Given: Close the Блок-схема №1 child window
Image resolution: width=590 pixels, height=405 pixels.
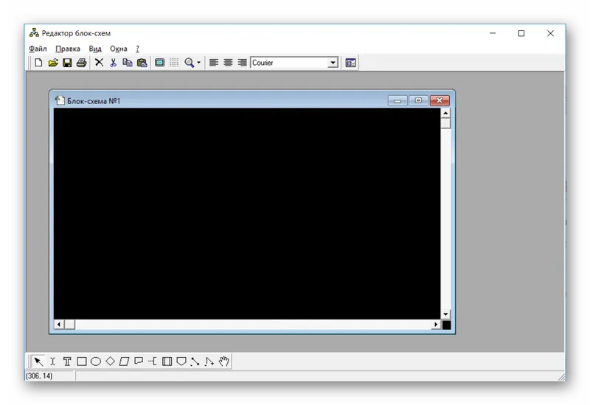Looking at the screenshot, I should (440, 100).
